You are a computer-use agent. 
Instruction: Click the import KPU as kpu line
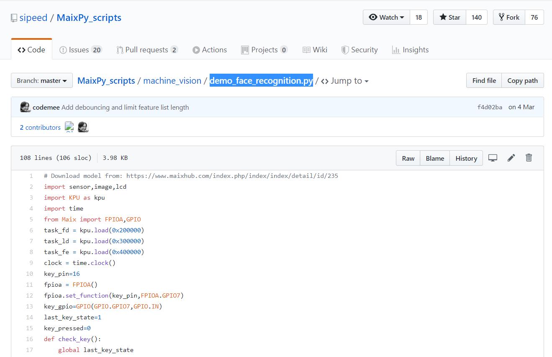(x=74, y=198)
